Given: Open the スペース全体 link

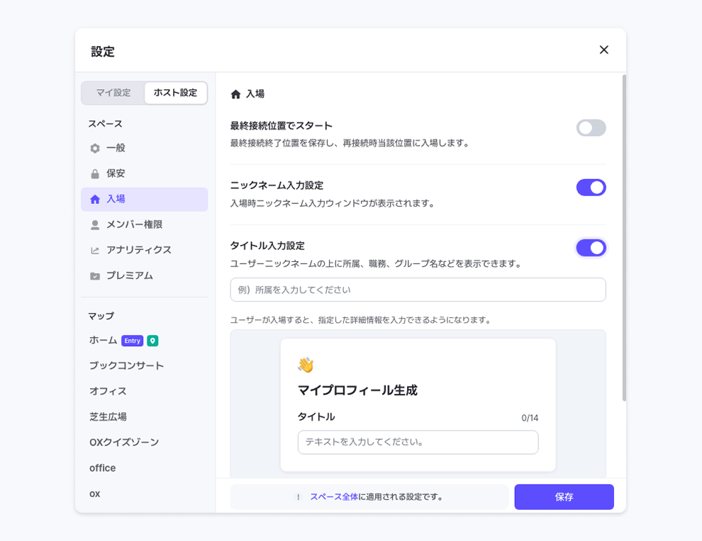Looking at the screenshot, I should [x=333, y=497].
